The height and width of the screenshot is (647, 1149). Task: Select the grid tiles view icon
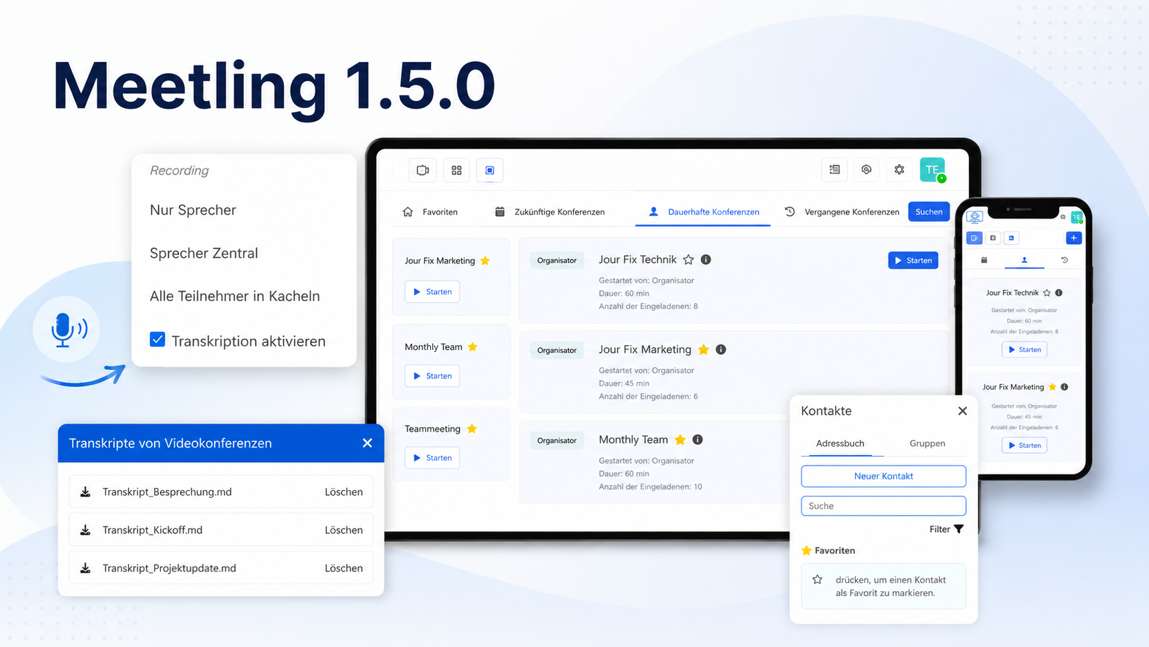456,170
